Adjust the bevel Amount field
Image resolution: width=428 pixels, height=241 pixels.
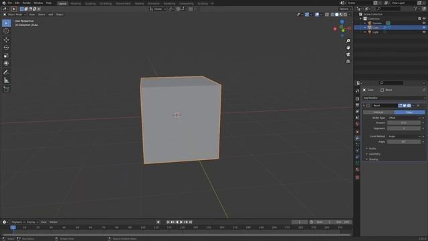tap(404, 123)
